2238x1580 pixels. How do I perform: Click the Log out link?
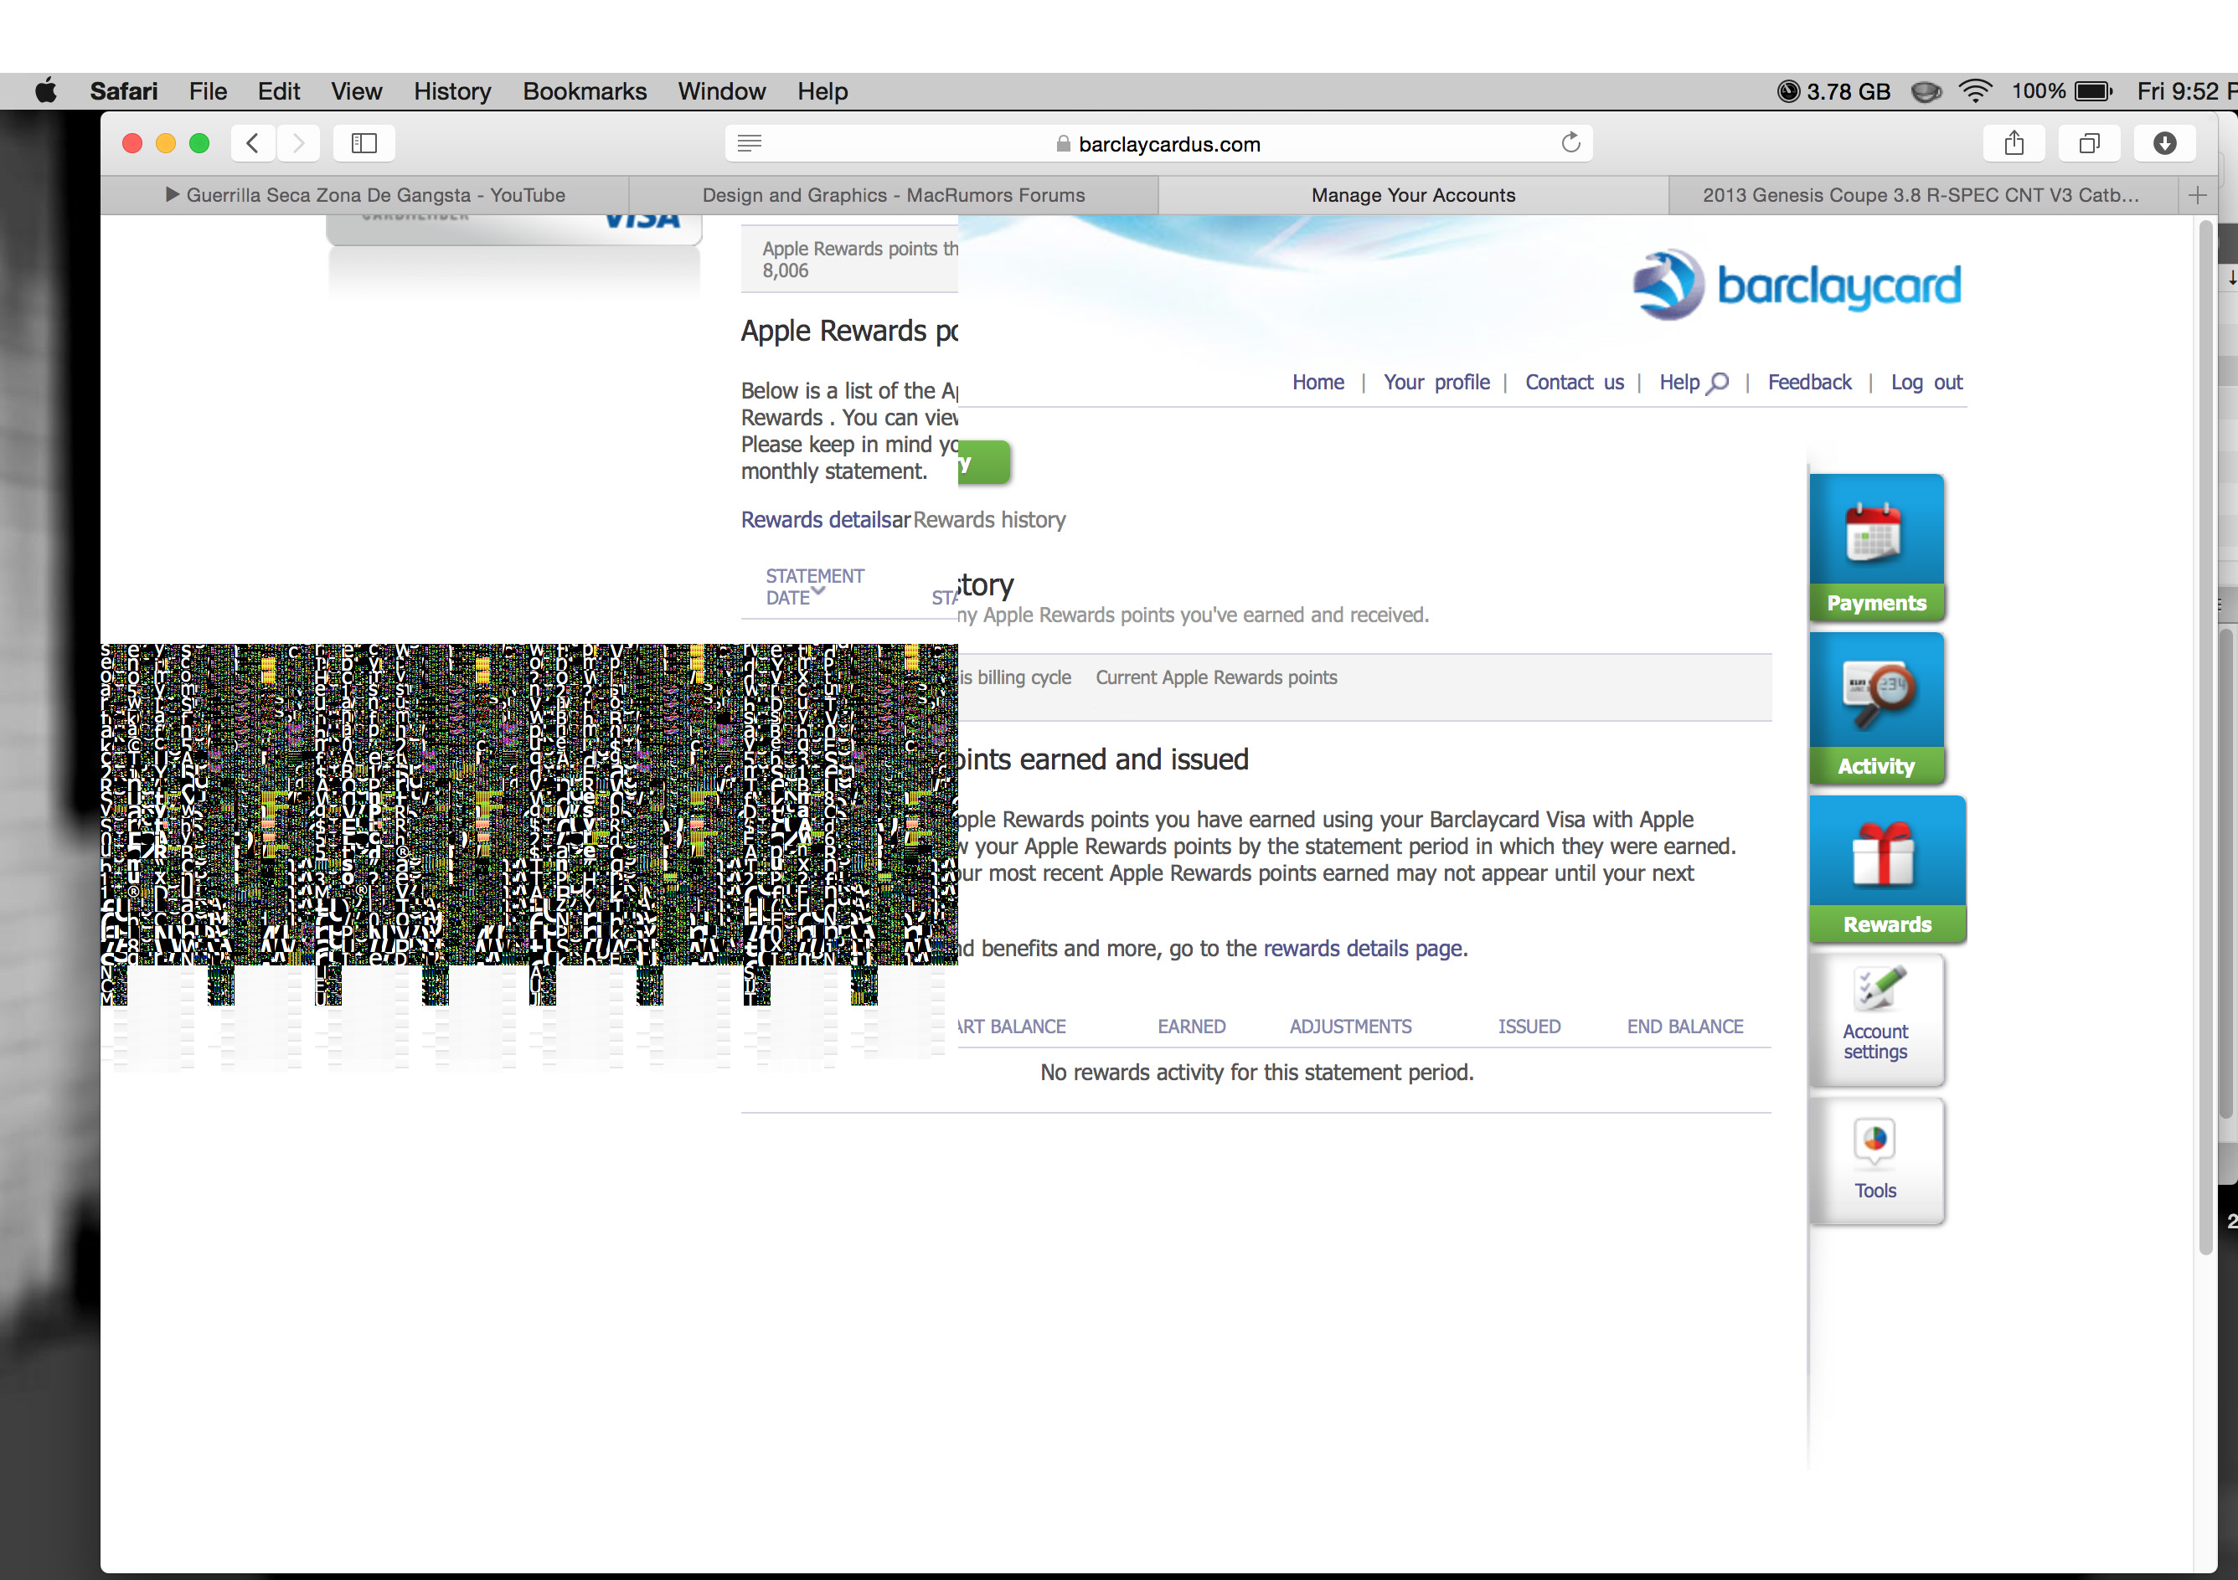point(1926,382)
